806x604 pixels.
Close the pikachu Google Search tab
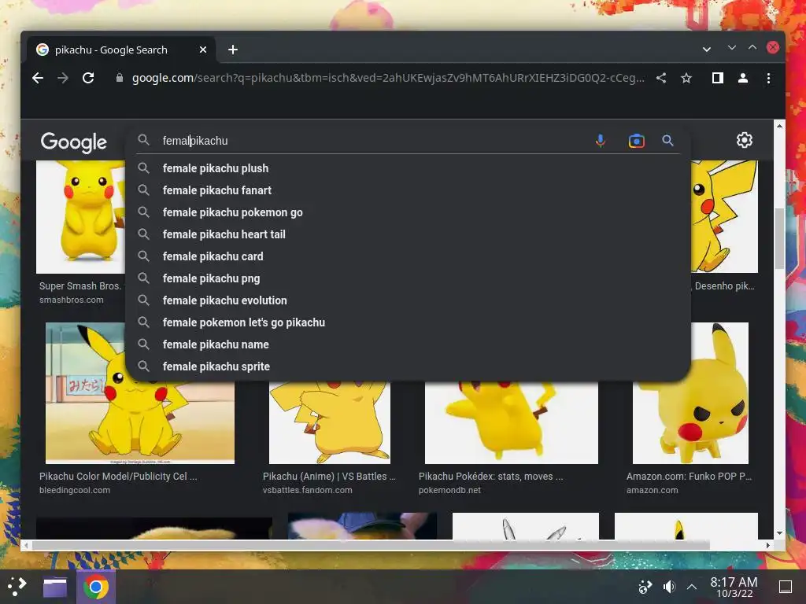point(203,50)
